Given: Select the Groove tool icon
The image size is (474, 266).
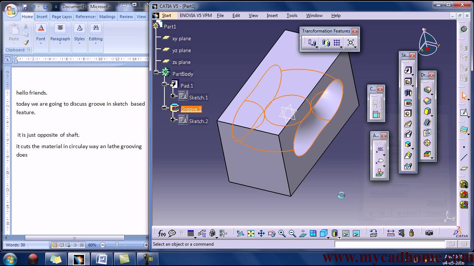Looking at the screenshot, I should point(408,103).
